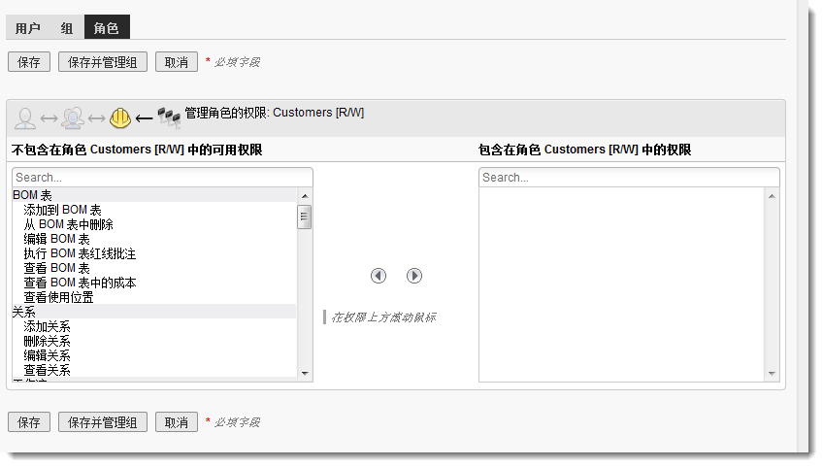Viewport: 823px width, 467px height.
Task: Click the available list scroll up arrow
Action: [305, 196]
